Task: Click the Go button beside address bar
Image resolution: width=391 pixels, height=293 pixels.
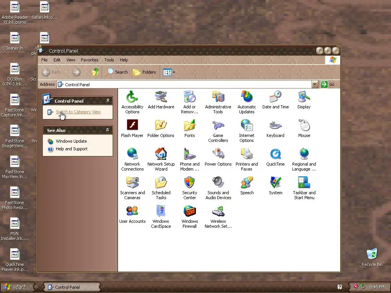Action: click(x=328, y=84)
